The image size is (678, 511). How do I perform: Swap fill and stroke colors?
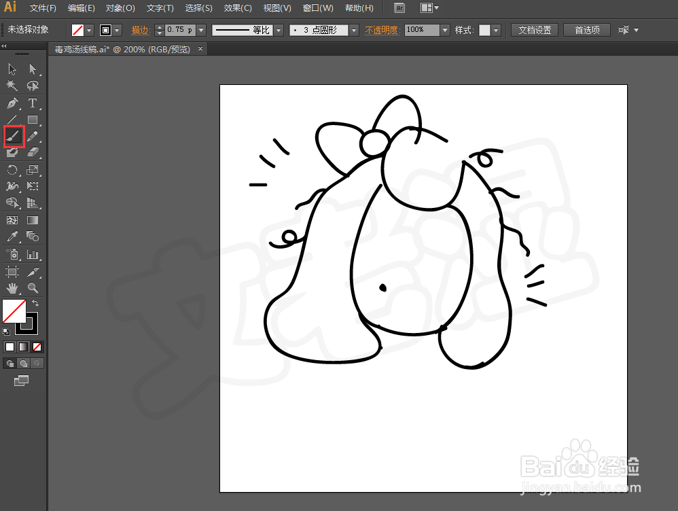pos(35,303)
